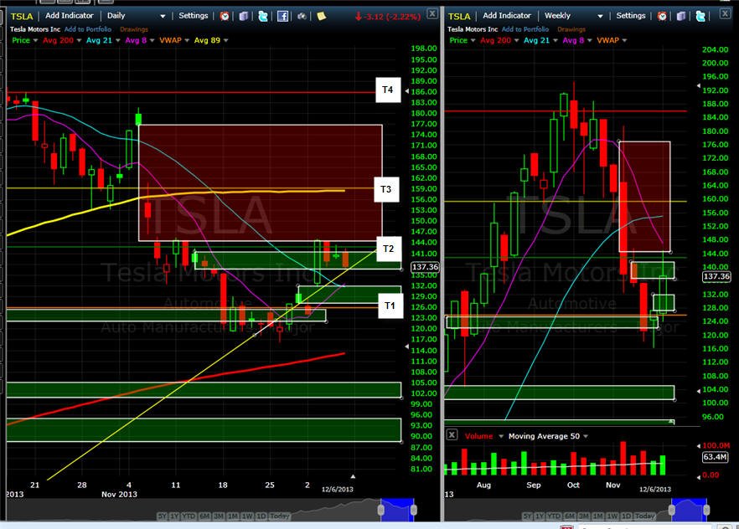Image resolution: width=739 pixels, height=529 pixels.
Task: Click the alarm clock alert icon on the Daily chart
Action: tap(225, 17)
